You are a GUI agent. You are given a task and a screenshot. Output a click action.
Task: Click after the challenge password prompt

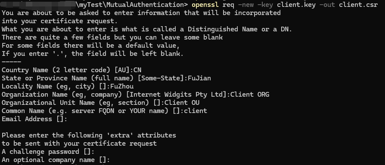click(97, 152)
